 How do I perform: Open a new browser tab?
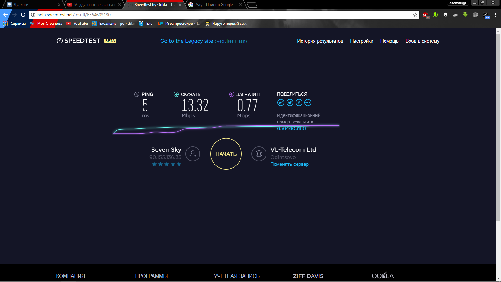252,5
